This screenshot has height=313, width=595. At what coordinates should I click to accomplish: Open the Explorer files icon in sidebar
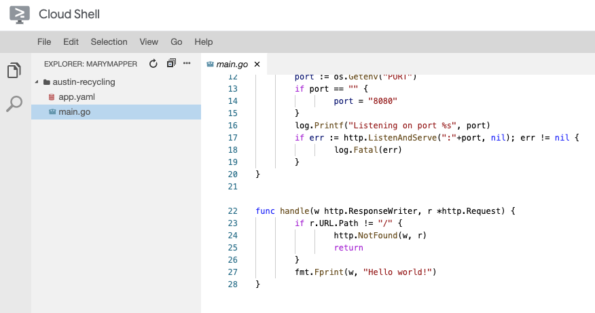click(14, 71)
